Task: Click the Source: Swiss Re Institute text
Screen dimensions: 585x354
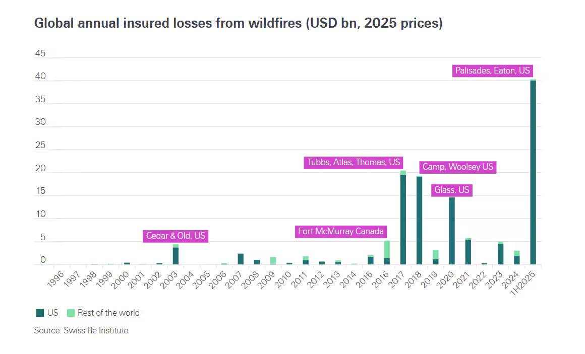Action: [81, 330]
